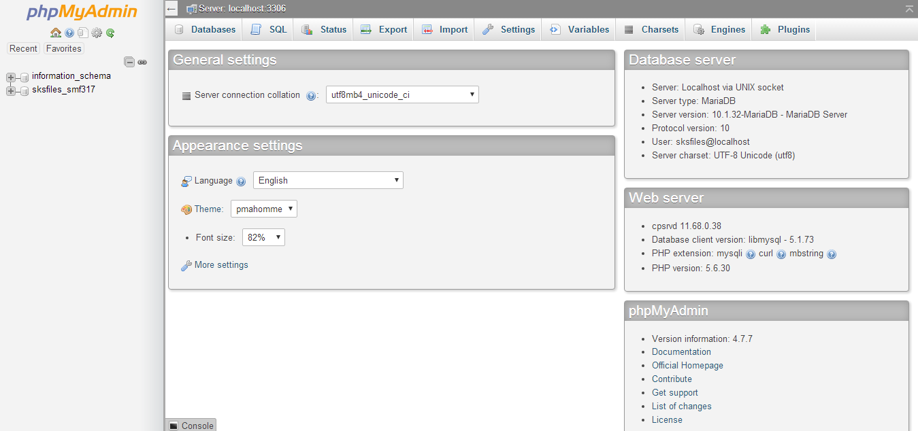Collapse all tree items using the minus icon
The height and width of the screenshot is (431, 918).
[x=129, y=62]
